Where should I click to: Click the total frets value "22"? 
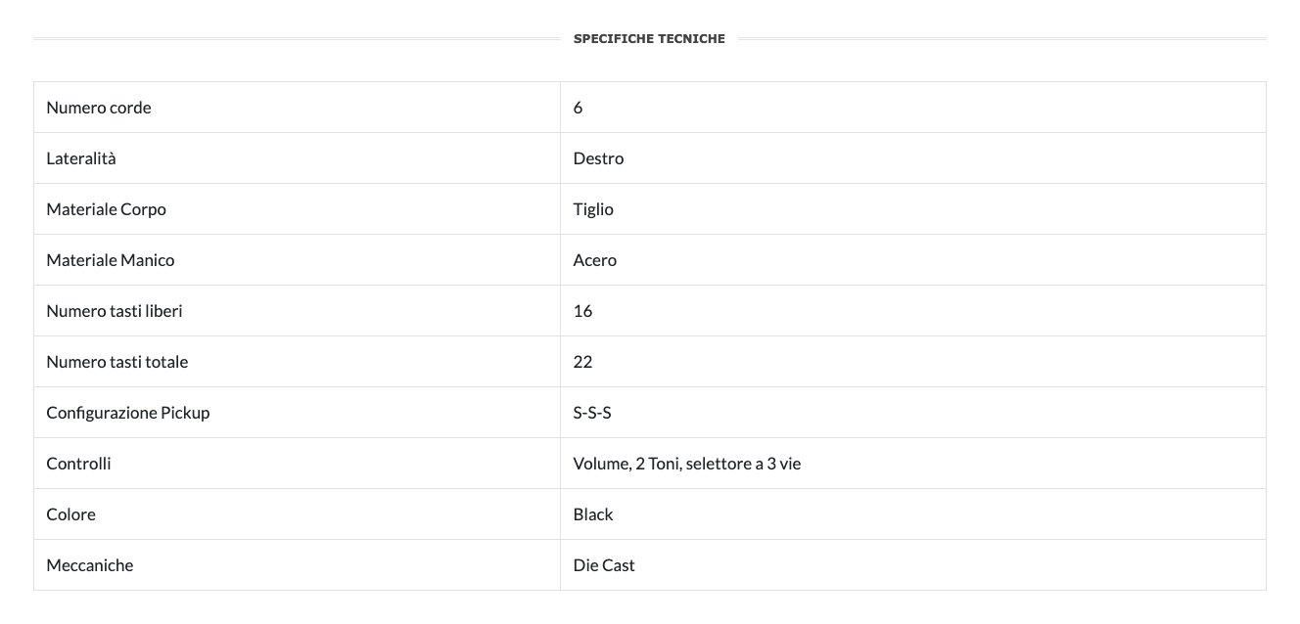582,362
